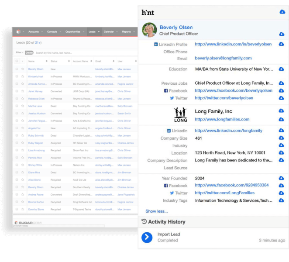Viewport: 289px width, 262px height.
Task: Select the Dorothy Stone row checkbox
Action: tap(17, 209)
